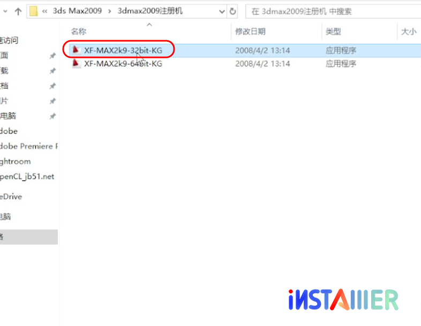Open the Downloads (载) sidebar item
The width and height of the screenshot is (421, 326).
pyautogui.click(x=4, y=70)
